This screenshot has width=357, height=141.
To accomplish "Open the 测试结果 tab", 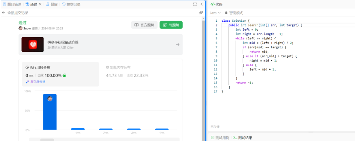I will (x=243, y=138).
